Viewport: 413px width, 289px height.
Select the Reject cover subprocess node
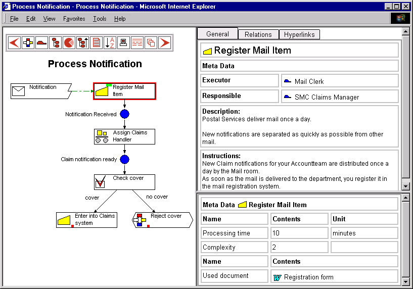(162, 220)
